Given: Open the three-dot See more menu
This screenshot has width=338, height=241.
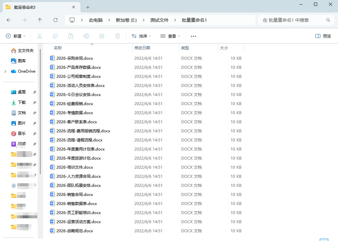Looking at the screenshot, I should [x=194, y=36].
